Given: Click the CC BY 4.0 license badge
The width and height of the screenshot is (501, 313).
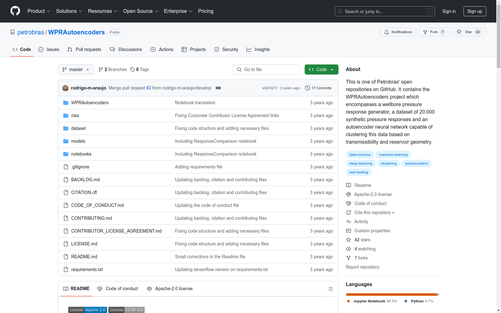Looking at the screenshot, I should (127, 310).
